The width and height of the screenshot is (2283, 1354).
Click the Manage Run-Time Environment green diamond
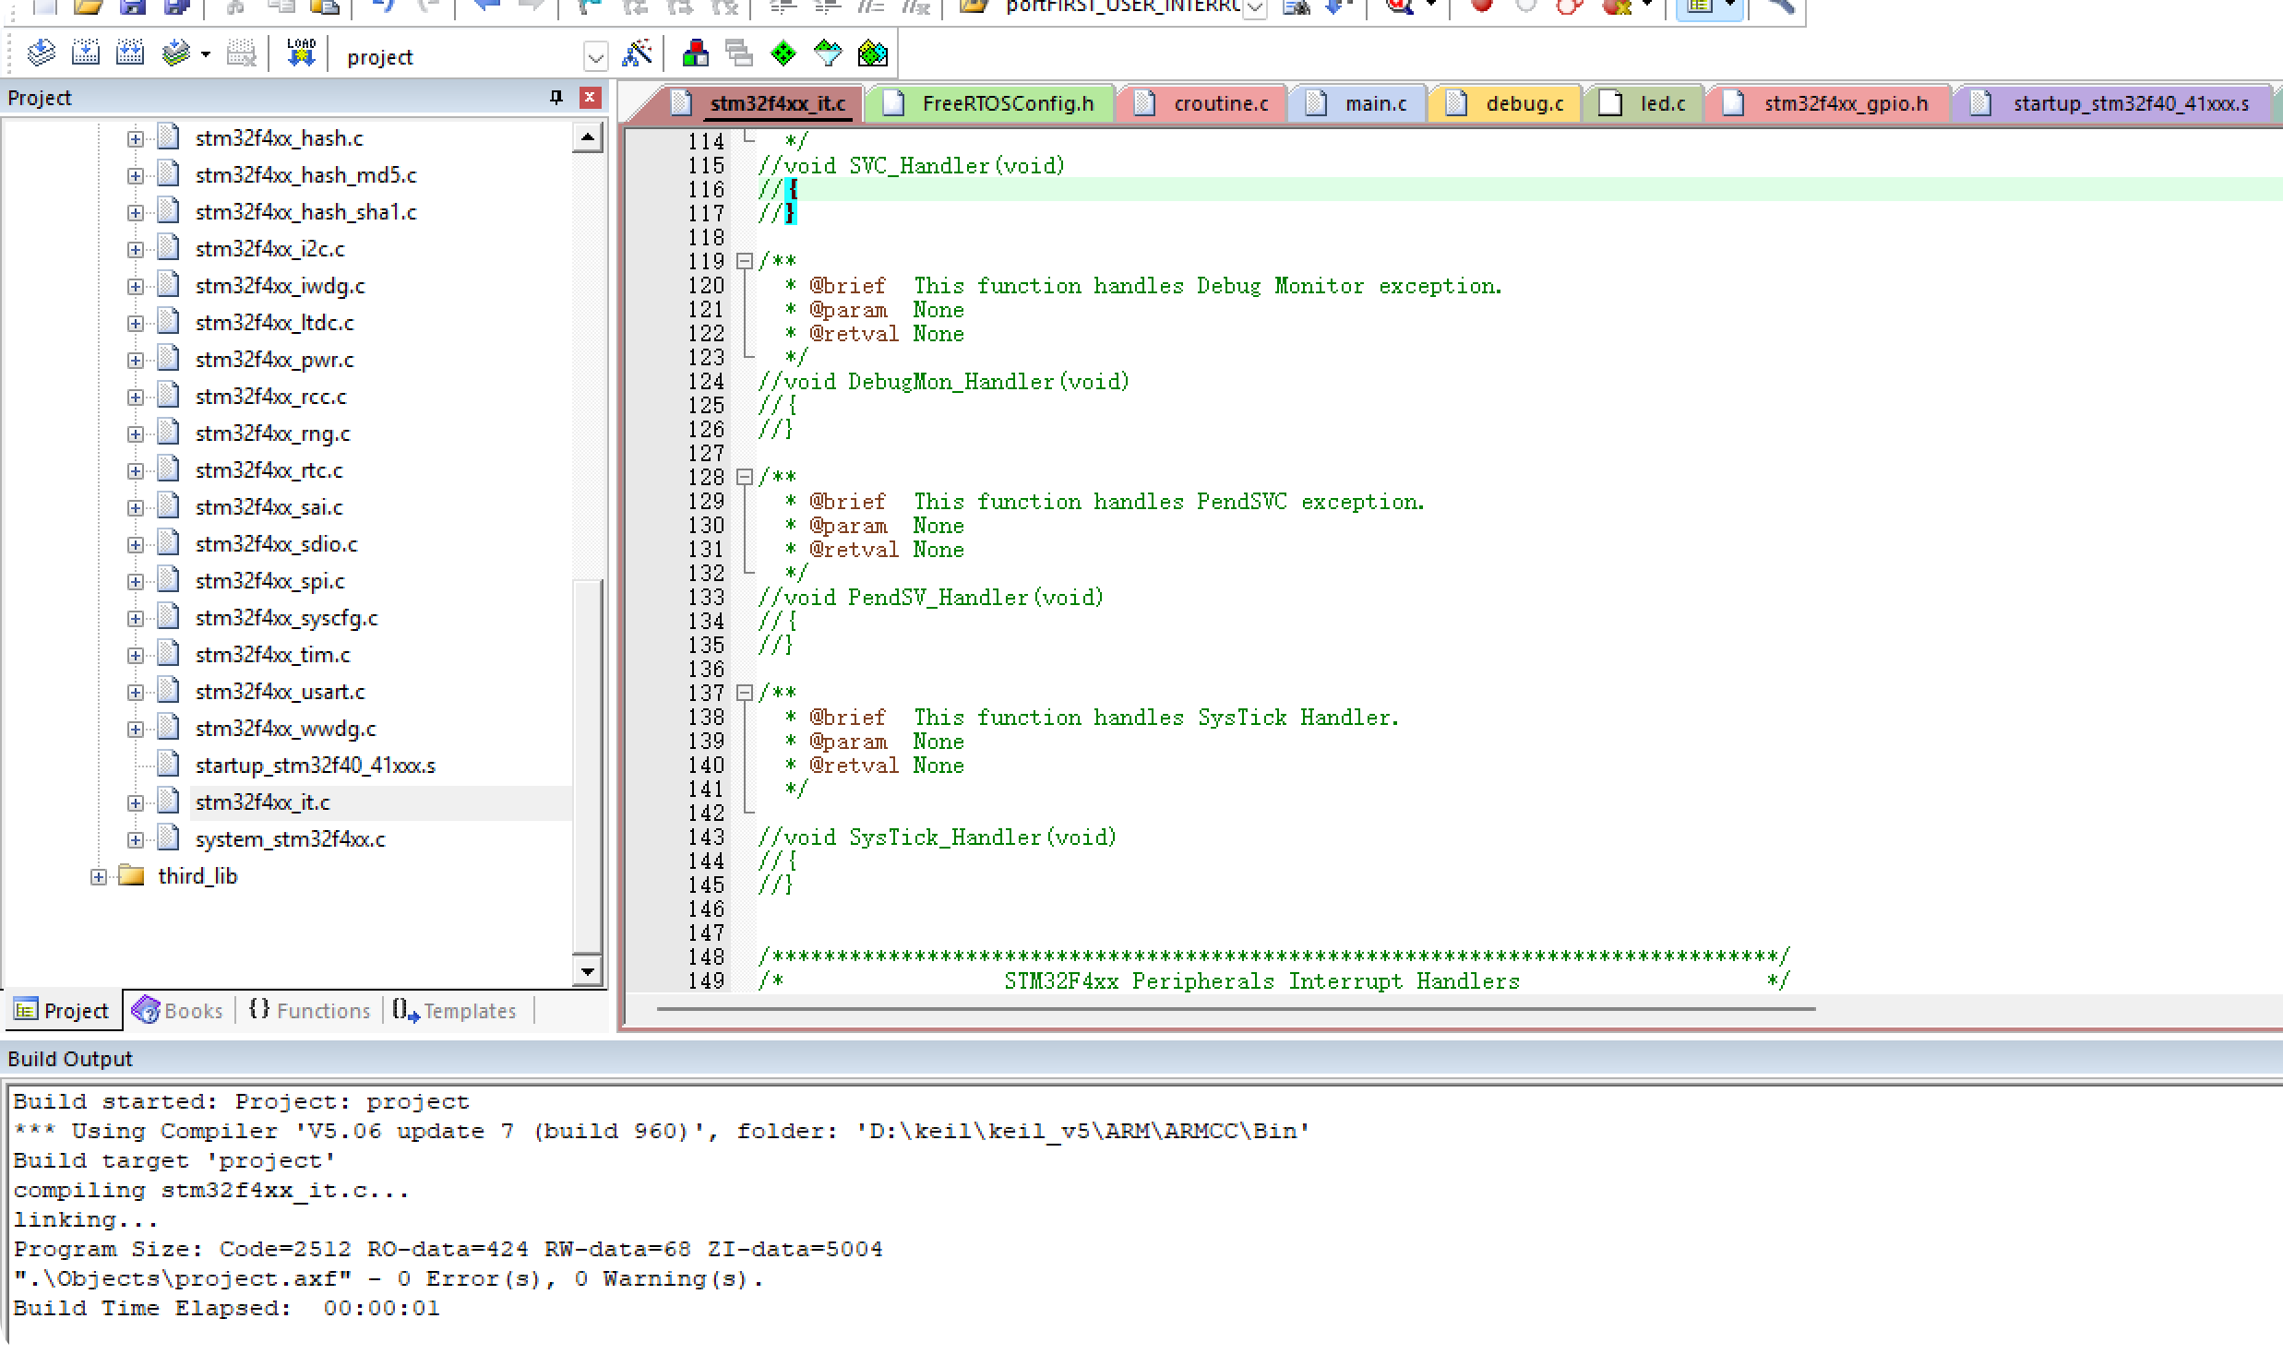pos(783,53)
